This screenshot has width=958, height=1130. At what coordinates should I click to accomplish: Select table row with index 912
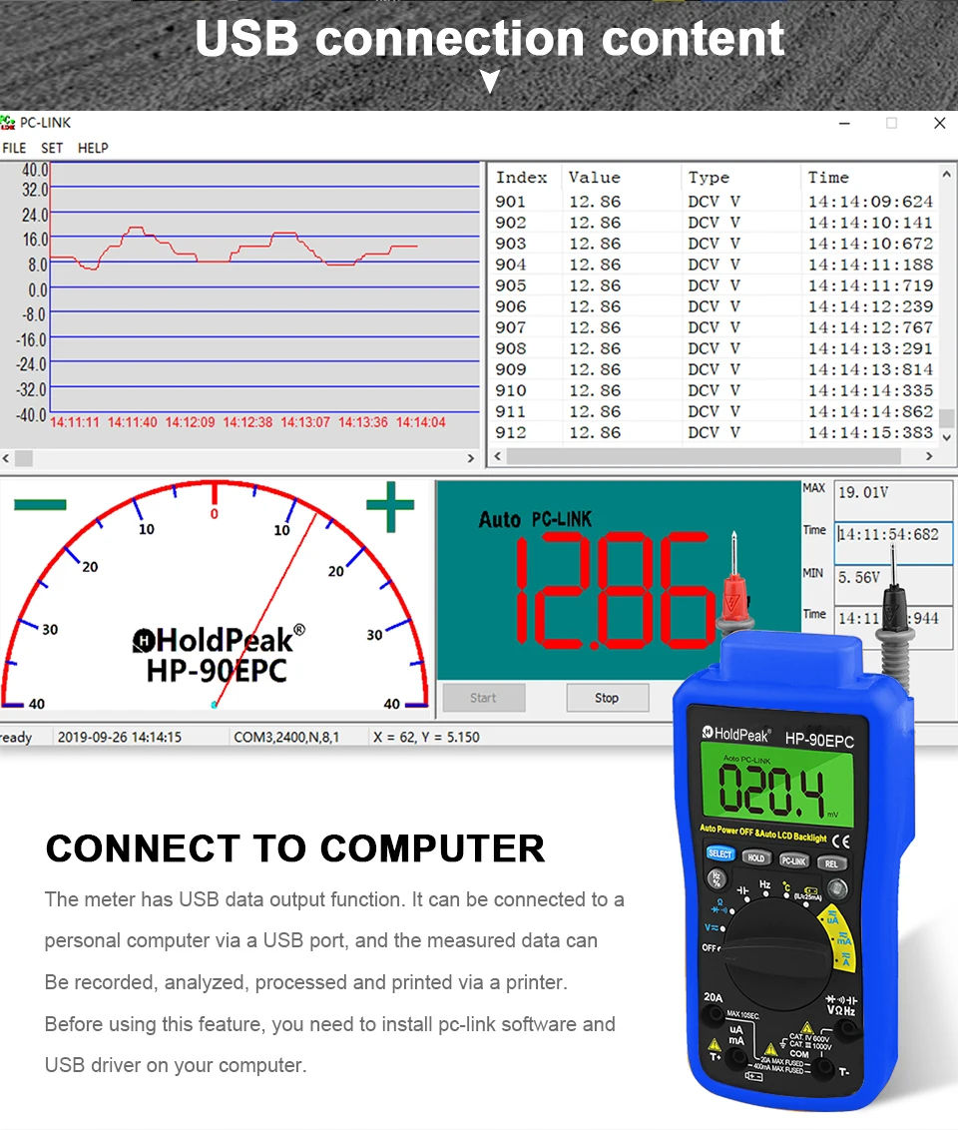(x=715, y=432)
